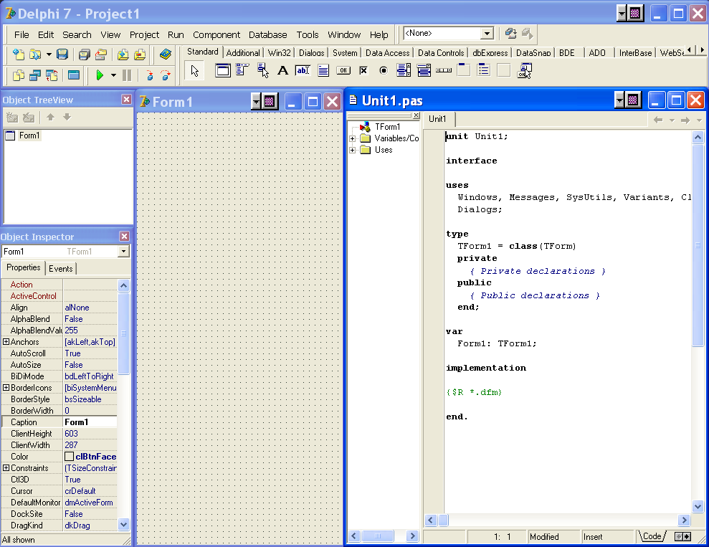
Task: Click the Color clBtnFace swatch
Action: pyautogui.click(x=70, y=457)
